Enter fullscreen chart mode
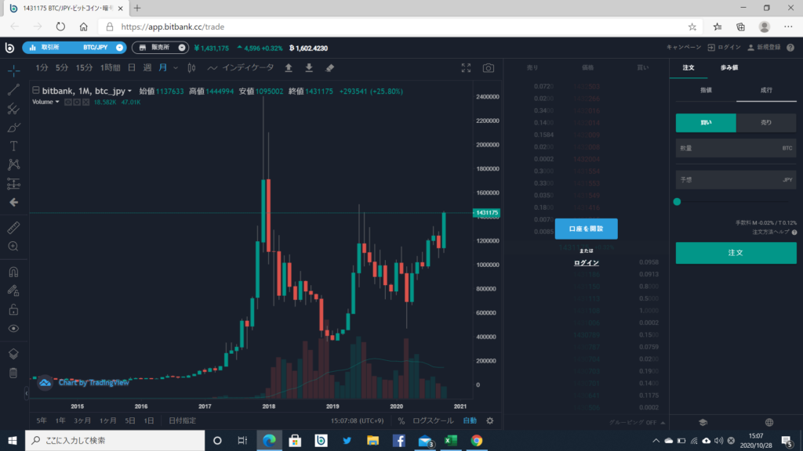This screenshot has width=803, height=451. click(466, 68)
